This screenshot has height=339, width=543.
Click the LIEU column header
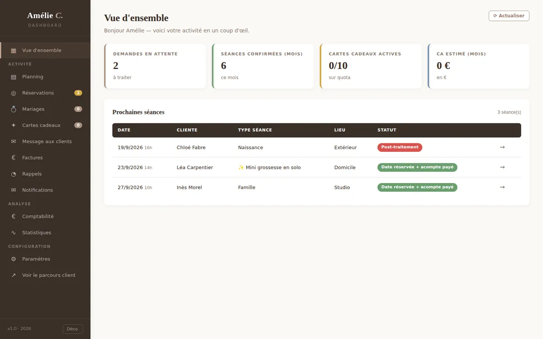pos(340,130)
